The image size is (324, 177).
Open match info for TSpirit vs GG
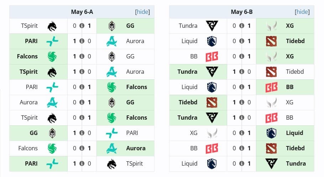(x=82, y=26)
